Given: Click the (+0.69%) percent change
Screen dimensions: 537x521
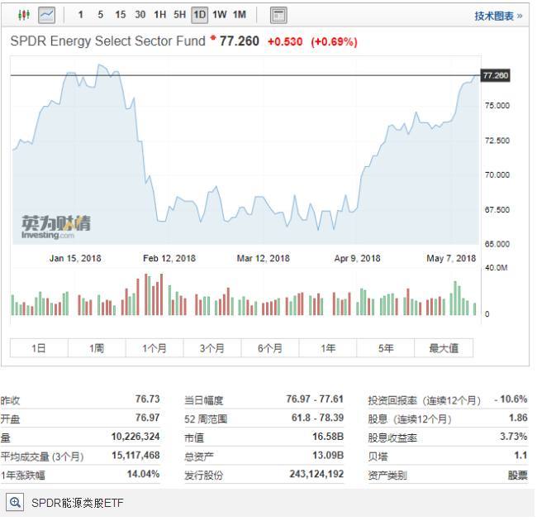Looking at the screenshot, I should click(334, 42).
